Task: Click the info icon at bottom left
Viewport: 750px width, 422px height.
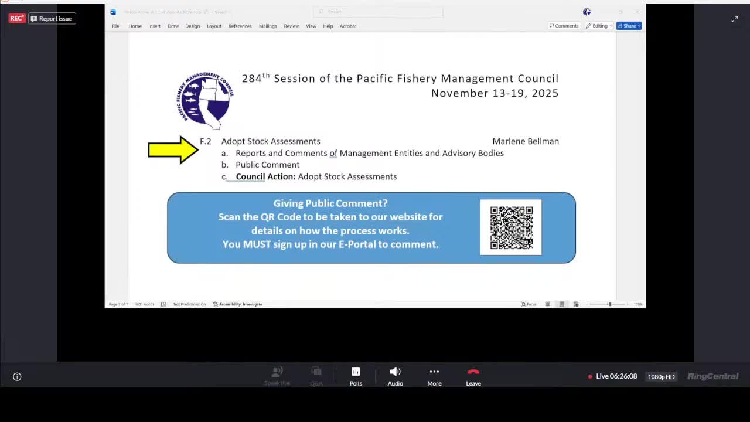Action: coord(17,376)
